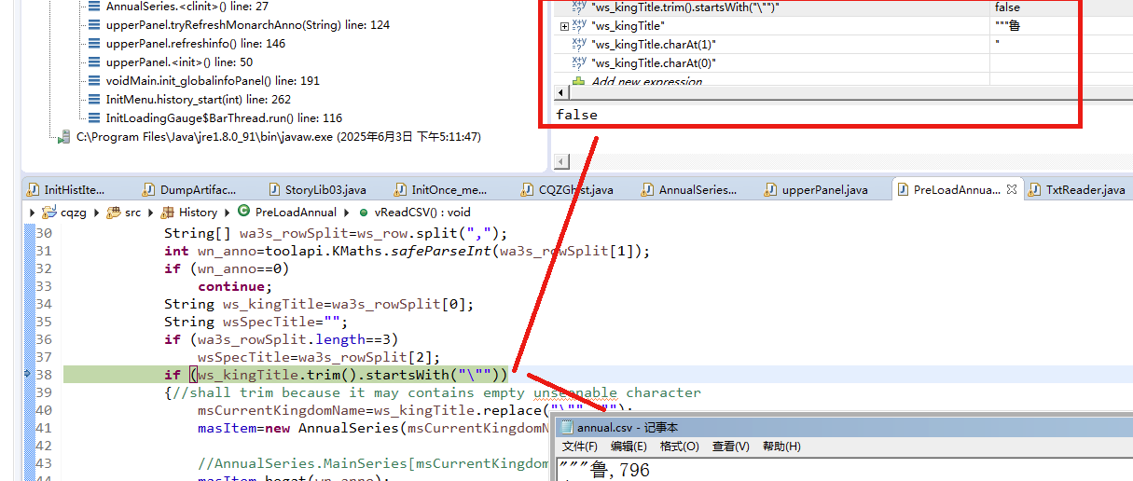Select InitLoadingGauge$BarThread.run() line: 116 frame
This screenshot has width=1133, height=481.
click(x=224, y=118)
